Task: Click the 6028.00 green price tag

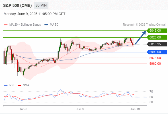Action: point(157,37)
